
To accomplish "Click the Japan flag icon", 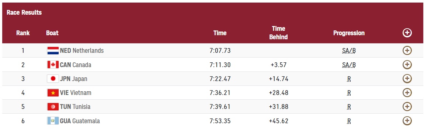I will pos(53,79).
